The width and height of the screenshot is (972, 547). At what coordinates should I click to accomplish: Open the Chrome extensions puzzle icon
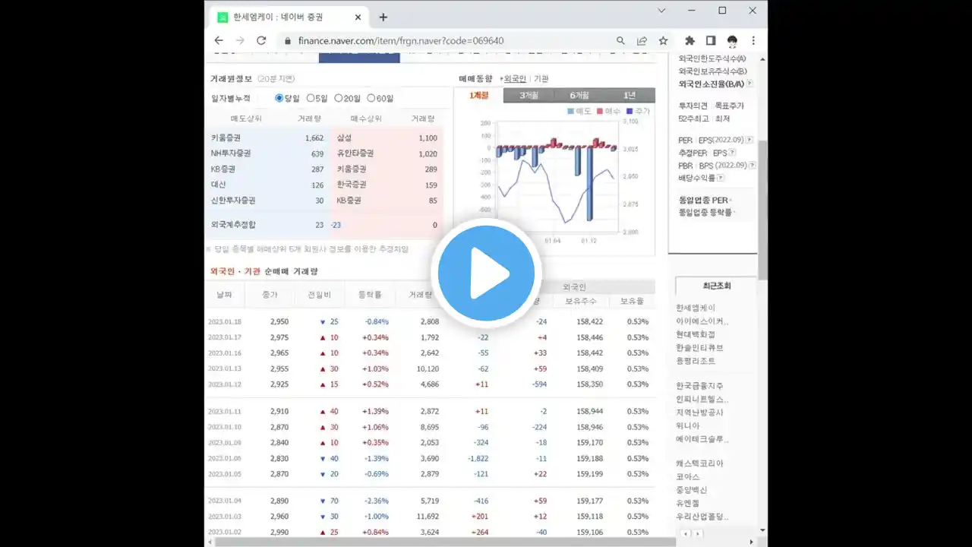(x=690, y=40)
